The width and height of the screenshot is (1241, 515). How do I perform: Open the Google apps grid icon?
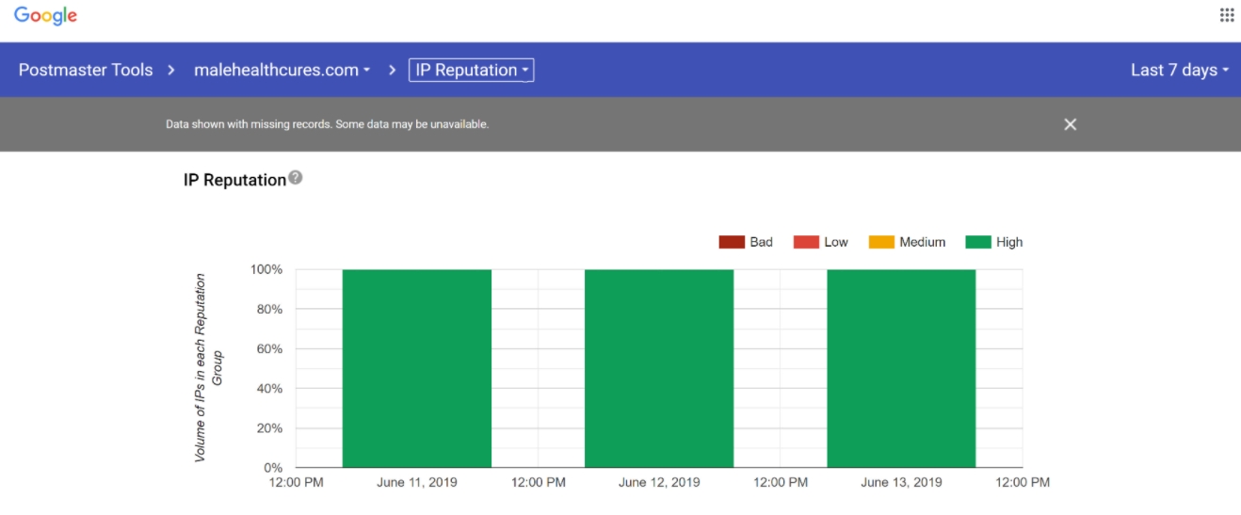pos(1227,15)
